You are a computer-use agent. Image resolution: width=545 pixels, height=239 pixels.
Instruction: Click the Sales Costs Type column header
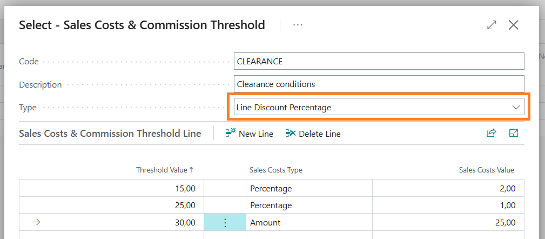pos(275,170)
